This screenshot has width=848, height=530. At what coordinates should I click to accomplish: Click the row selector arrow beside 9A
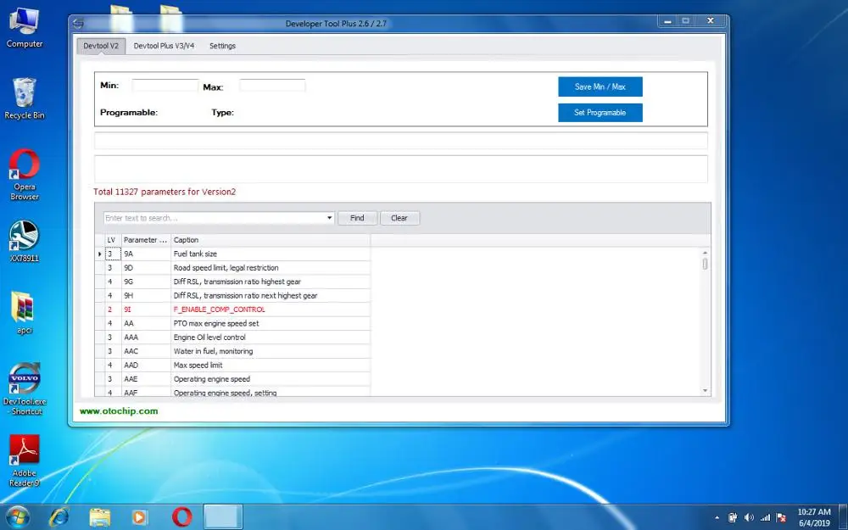pos(100,254)
